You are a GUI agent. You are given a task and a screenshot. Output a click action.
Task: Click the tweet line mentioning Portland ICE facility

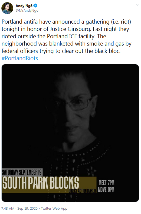tap(54, 36)
